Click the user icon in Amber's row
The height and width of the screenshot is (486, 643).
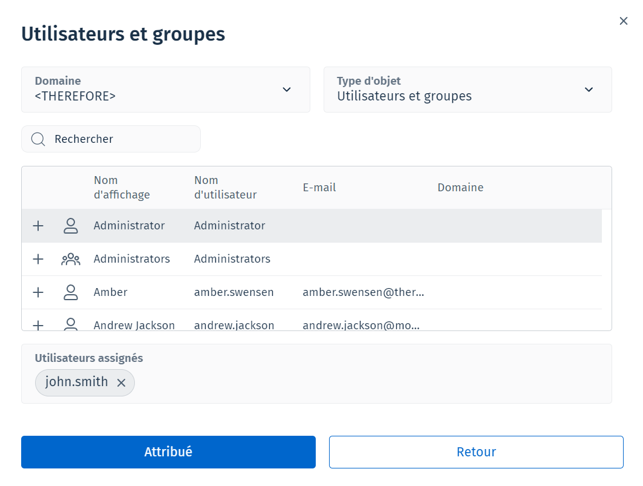71,292
